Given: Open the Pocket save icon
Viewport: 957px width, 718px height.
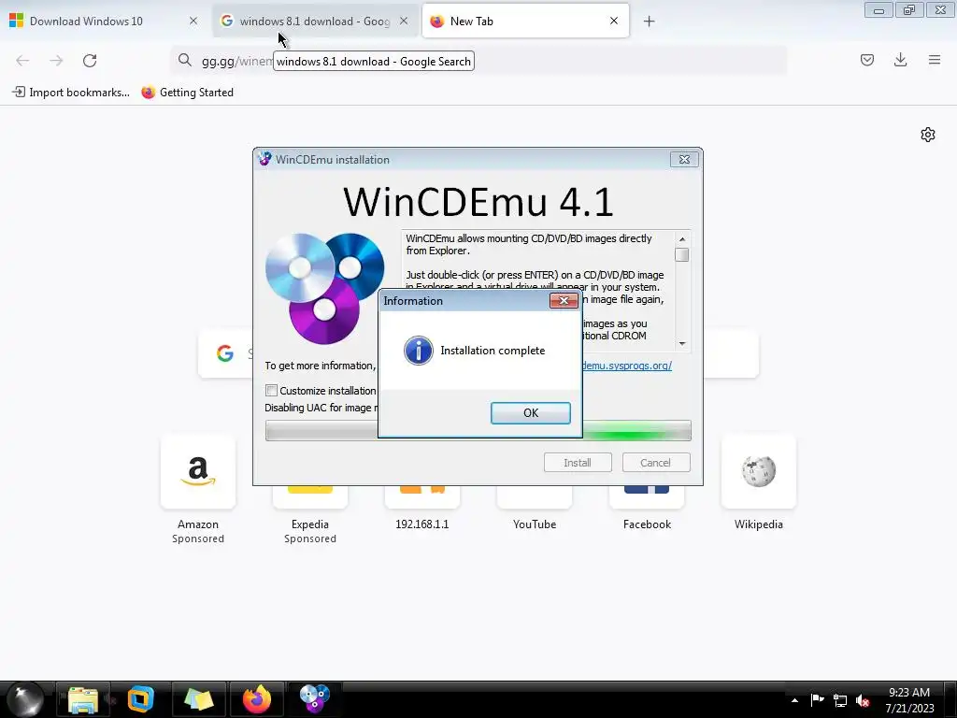Looking at the screenshot, I should [x=867, y=60].
